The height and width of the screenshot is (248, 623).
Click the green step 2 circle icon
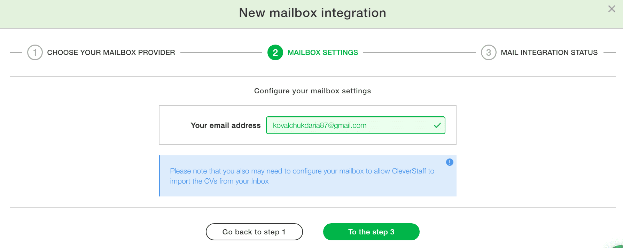[x=275, y=53]
